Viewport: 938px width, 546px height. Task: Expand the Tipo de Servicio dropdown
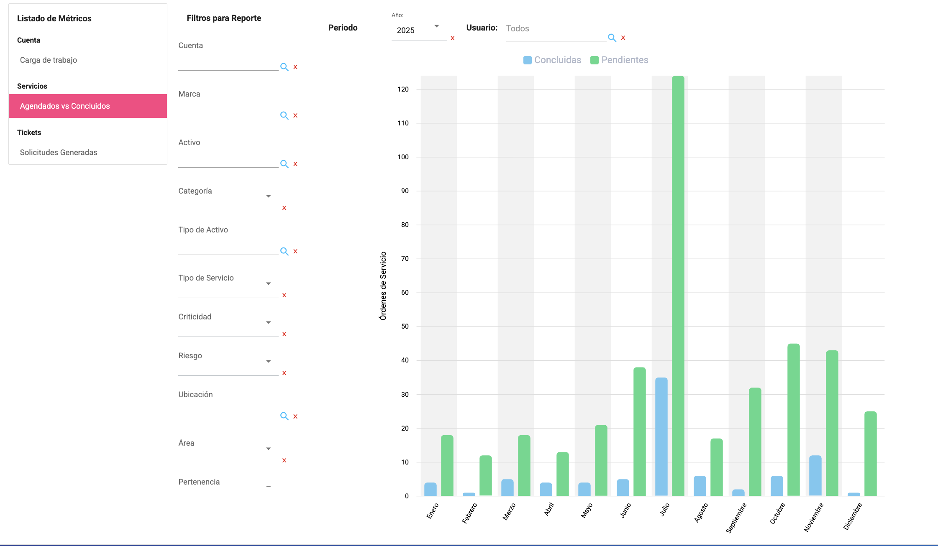click(x=268, y=283)
